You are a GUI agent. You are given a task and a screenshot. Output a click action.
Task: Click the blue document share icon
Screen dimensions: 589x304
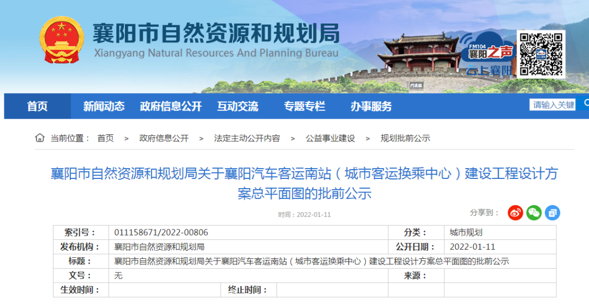click(552, 213)
